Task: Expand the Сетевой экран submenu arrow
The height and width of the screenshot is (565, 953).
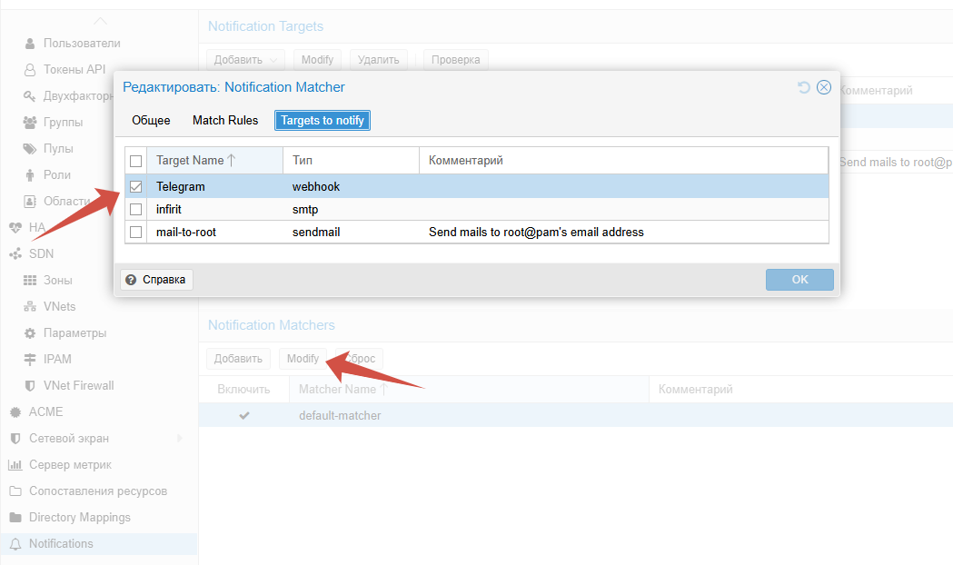Action: 180,438
